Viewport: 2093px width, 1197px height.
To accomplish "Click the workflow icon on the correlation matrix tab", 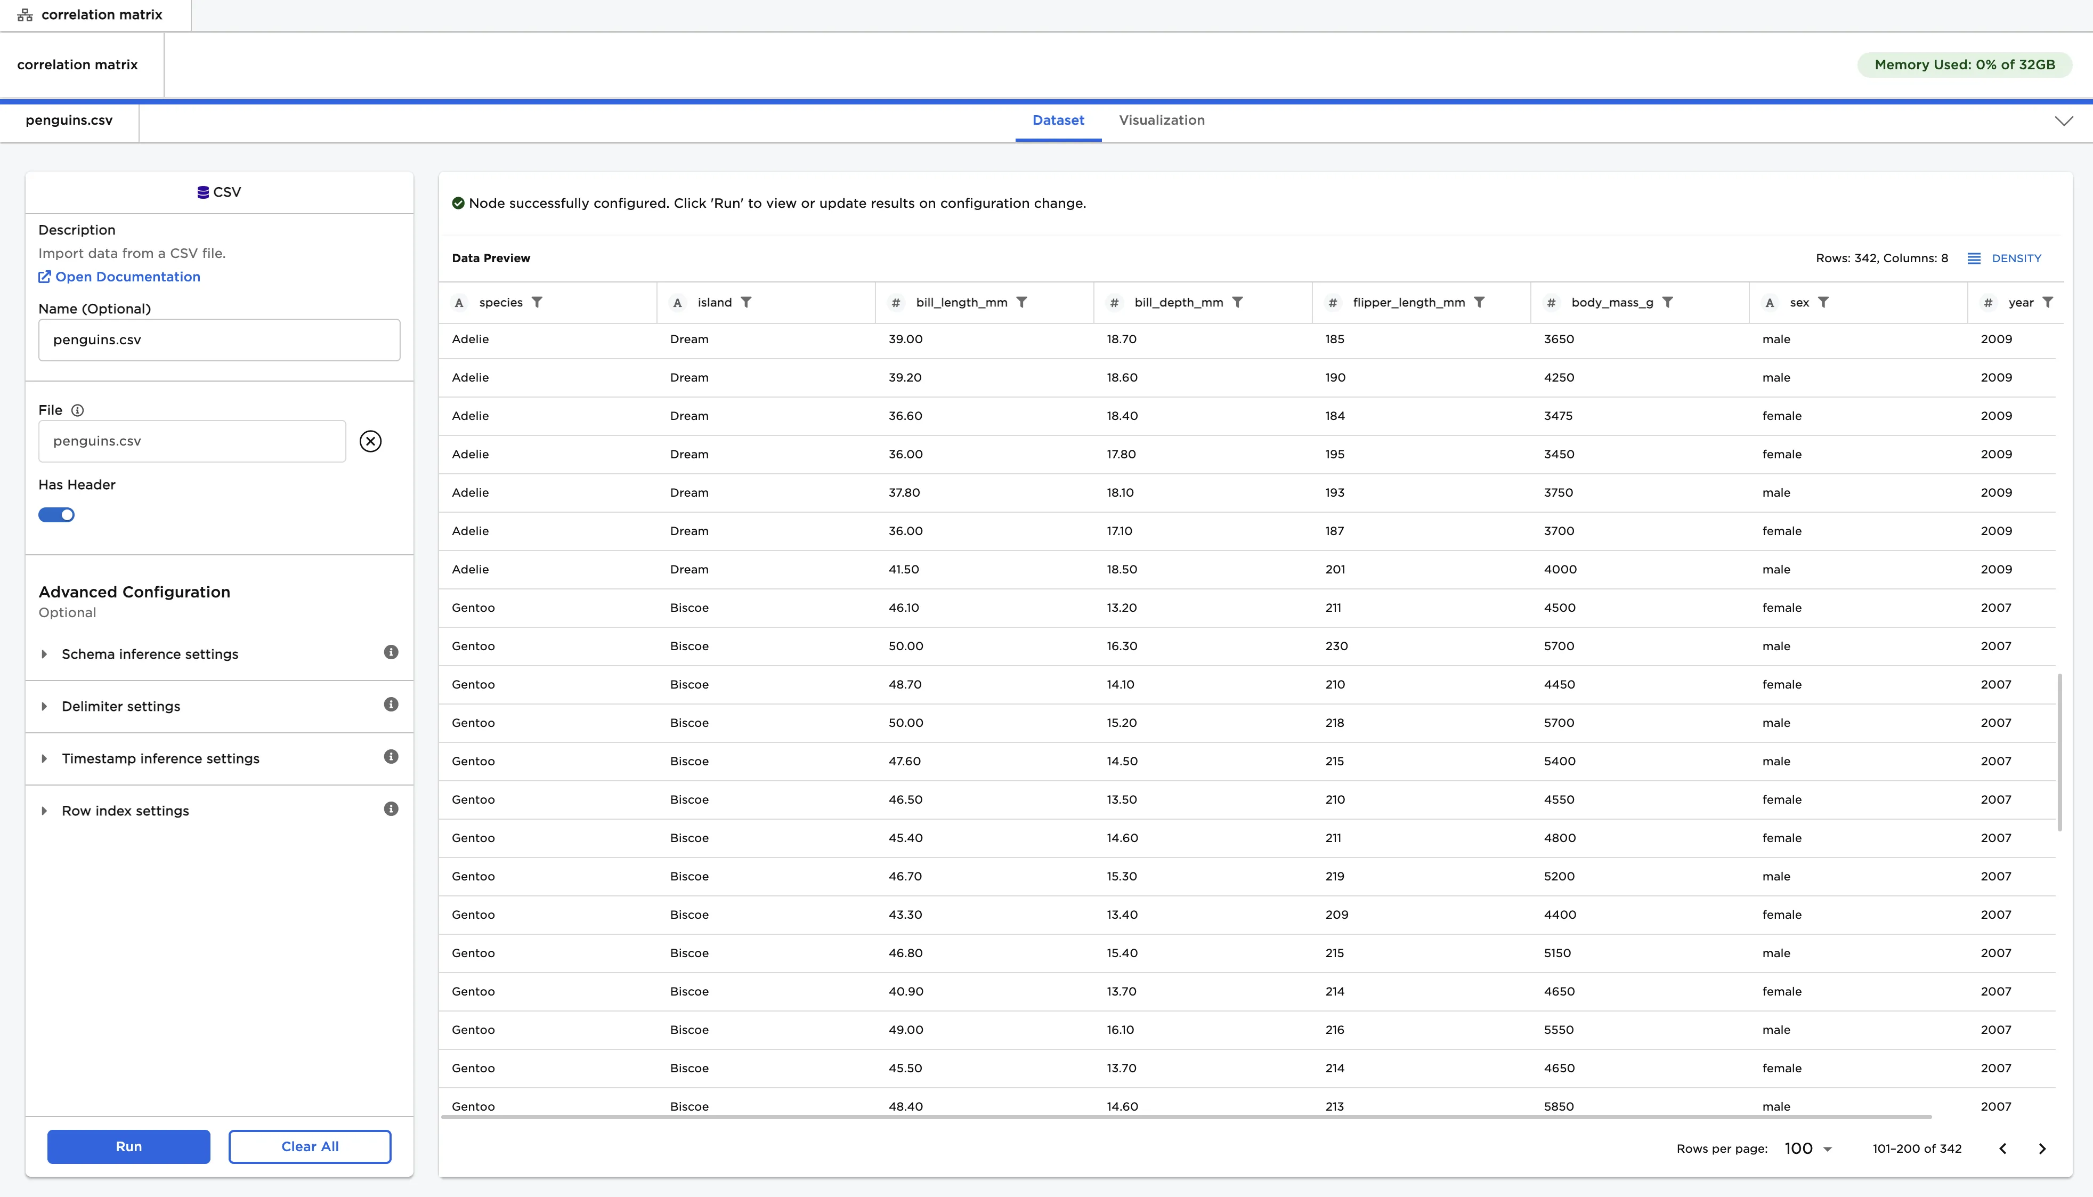I will 25,14.
